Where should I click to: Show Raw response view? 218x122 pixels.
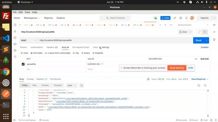[x=34, y=85]
